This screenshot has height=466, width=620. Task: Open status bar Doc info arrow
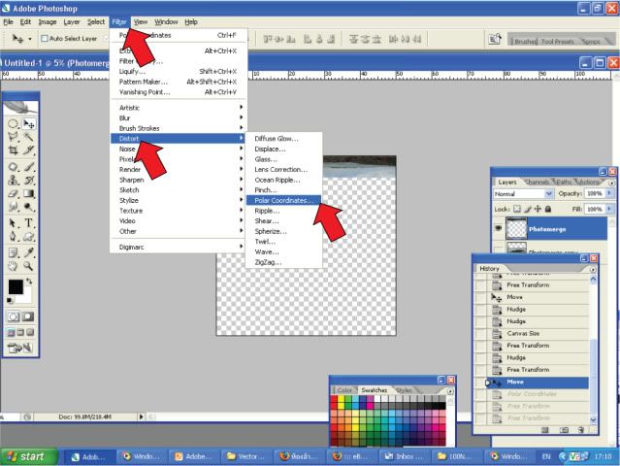[141, 416]
